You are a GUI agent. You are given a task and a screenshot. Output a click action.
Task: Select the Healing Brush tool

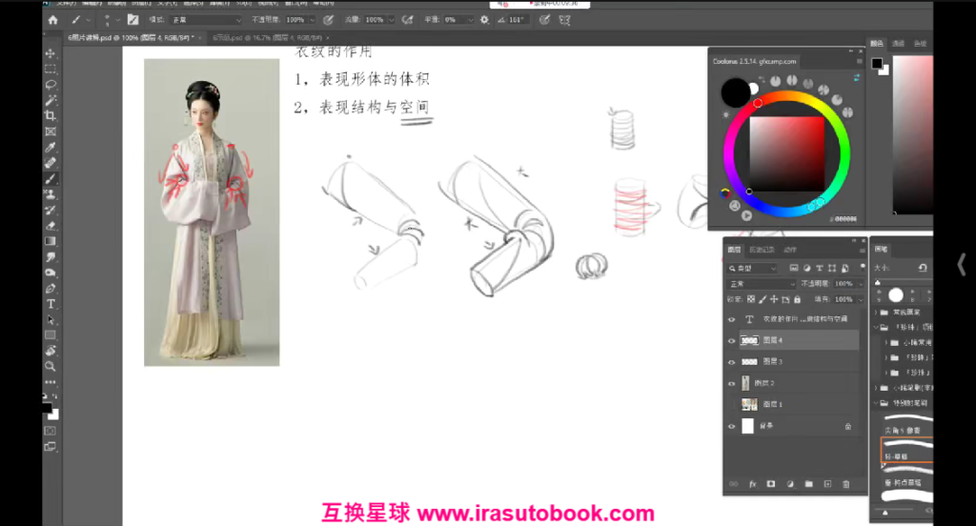51,163
